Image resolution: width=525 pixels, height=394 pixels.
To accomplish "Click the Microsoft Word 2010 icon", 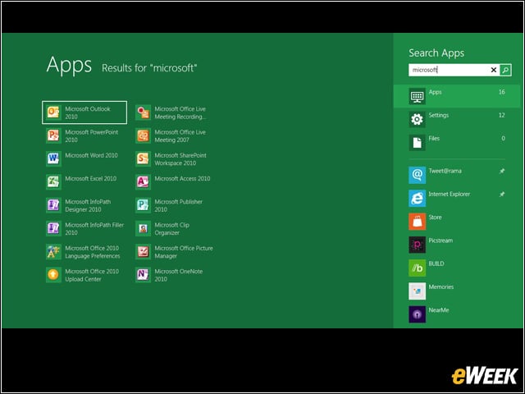I will click(53, 158).
